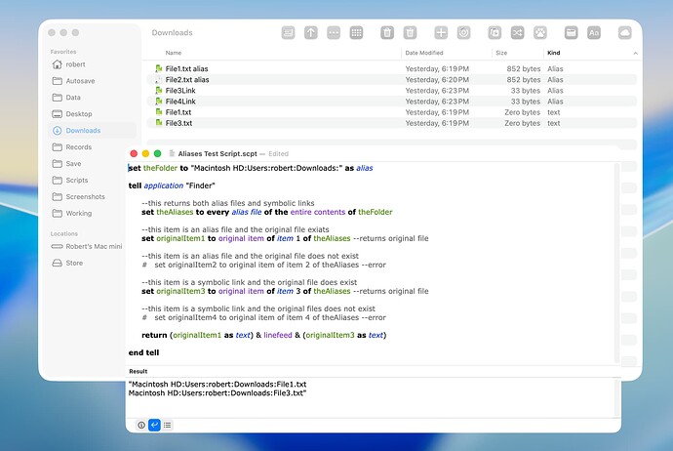
Task: Click the script window title 'Aliases Test Script.scpt'
Action: coord(218,154)
